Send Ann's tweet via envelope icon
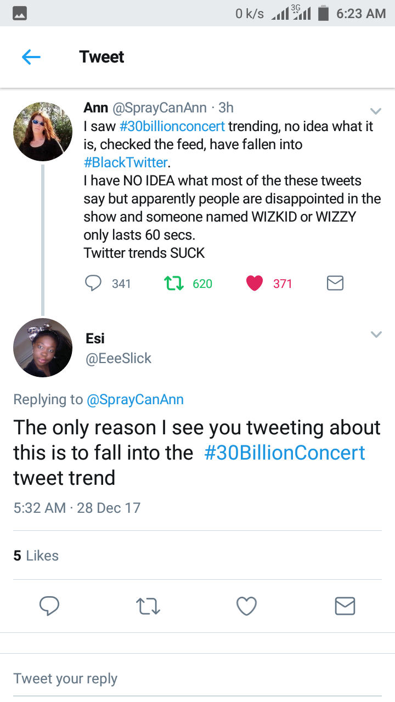This screenshot has width=395, height=702. pos(335,283)
